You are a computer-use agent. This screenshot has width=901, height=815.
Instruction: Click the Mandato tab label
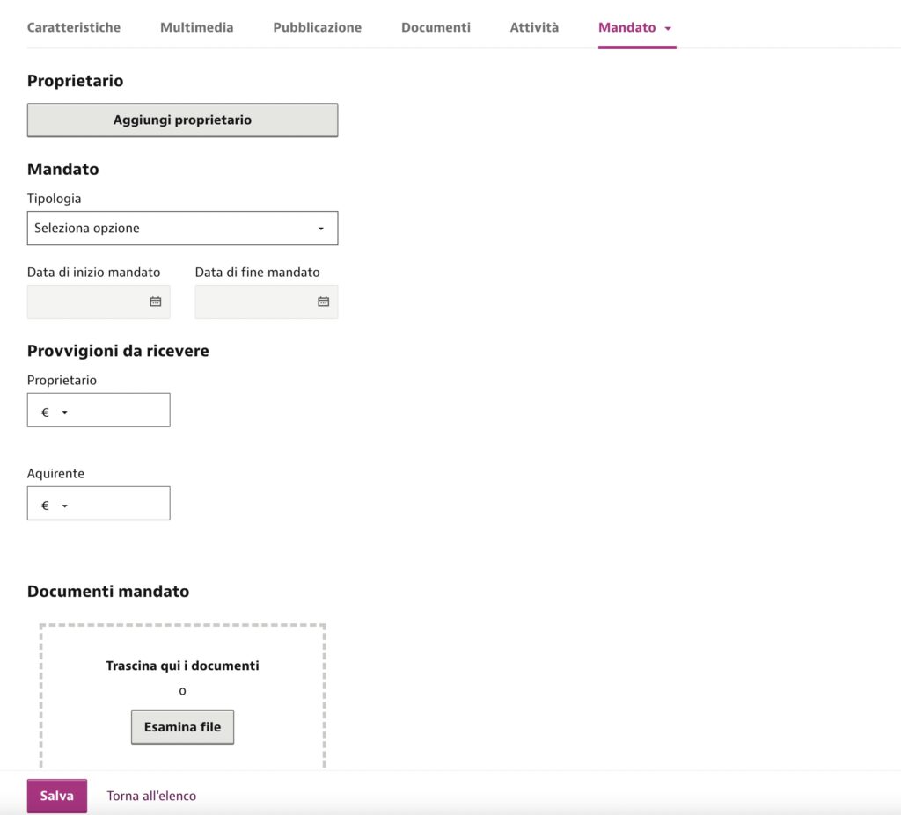point(626,27)
